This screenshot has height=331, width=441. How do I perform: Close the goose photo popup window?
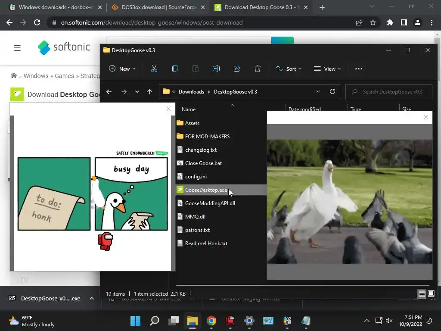426,117
